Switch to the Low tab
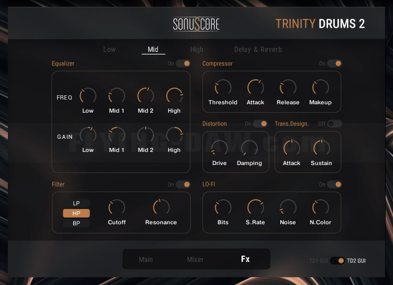 pyautogui.click(x=110, y=49)
